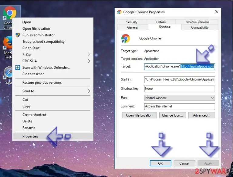
Task: Click the Cancel button
Action: coord(184,163)
